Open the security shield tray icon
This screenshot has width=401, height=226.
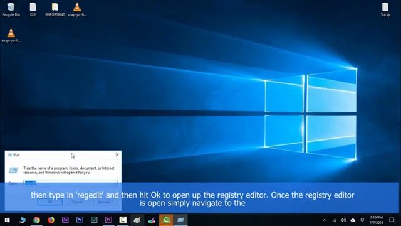point(362,220)
